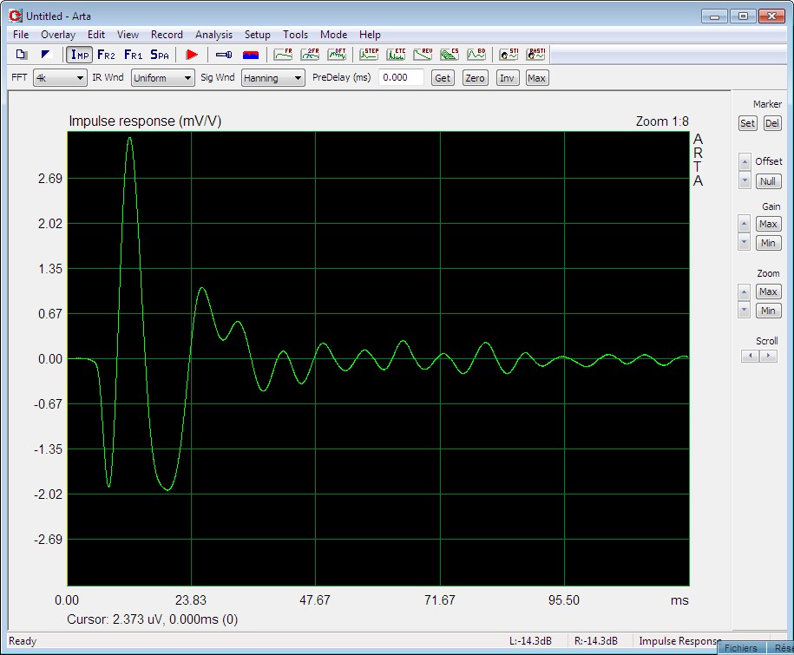
Task: Open the File menu
Action: point(21,35)
